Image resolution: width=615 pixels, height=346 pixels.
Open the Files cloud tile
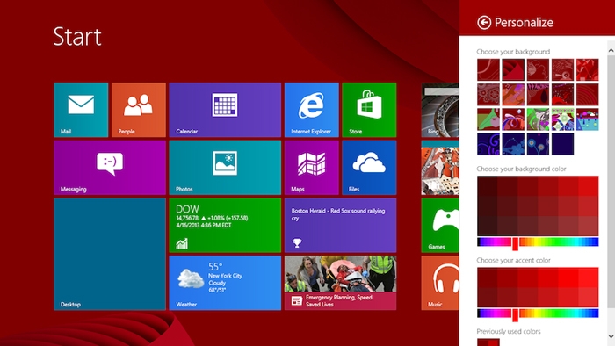[x=369, y=168]
